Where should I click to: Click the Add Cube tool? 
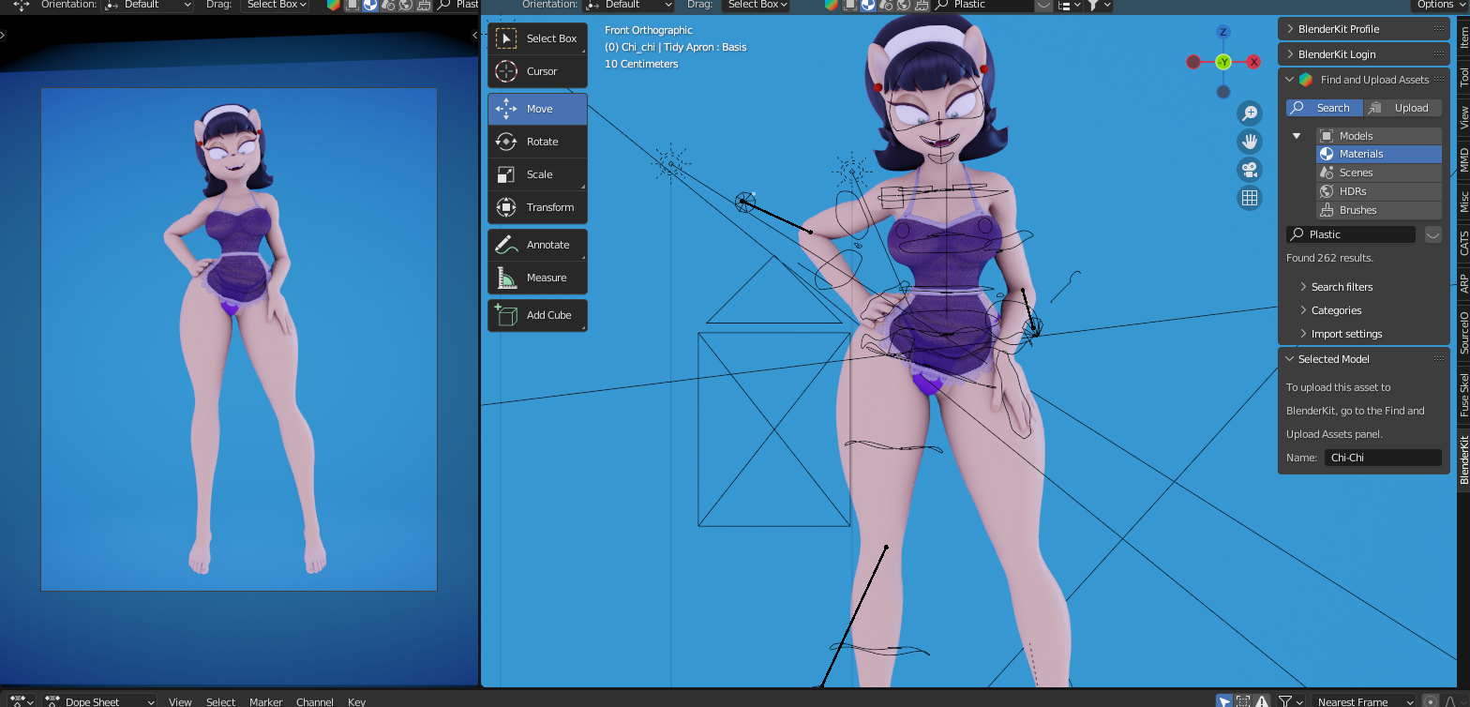coord(537,315)
